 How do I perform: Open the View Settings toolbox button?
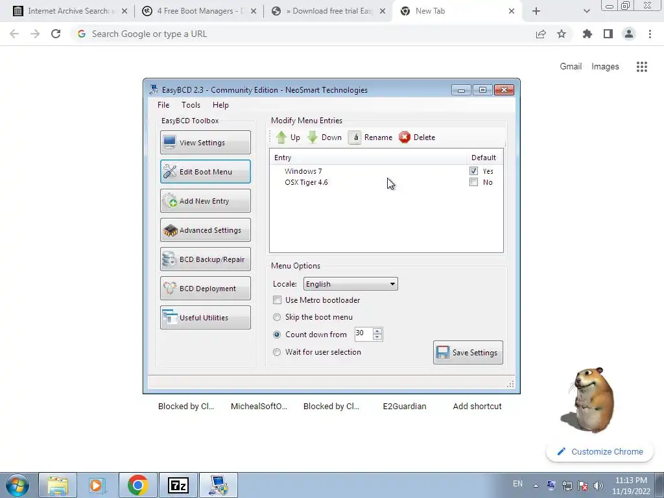pyautogui.click(x=206, y=142)
